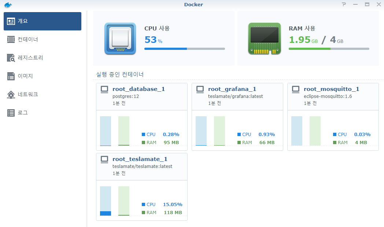The width and height of the screenshot is (384, 227).
Task: Click the green RAM legend square for root_grafana_1
Action: click(x=239, y=142)
